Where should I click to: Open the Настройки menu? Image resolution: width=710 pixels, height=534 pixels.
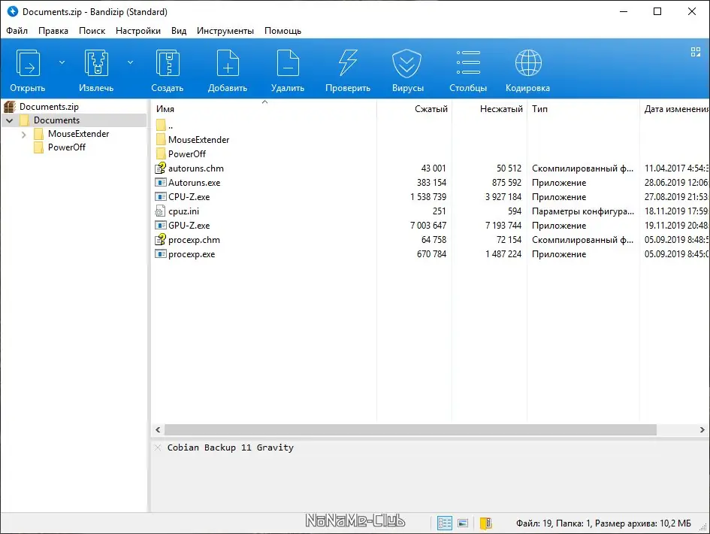coord(138,31)
